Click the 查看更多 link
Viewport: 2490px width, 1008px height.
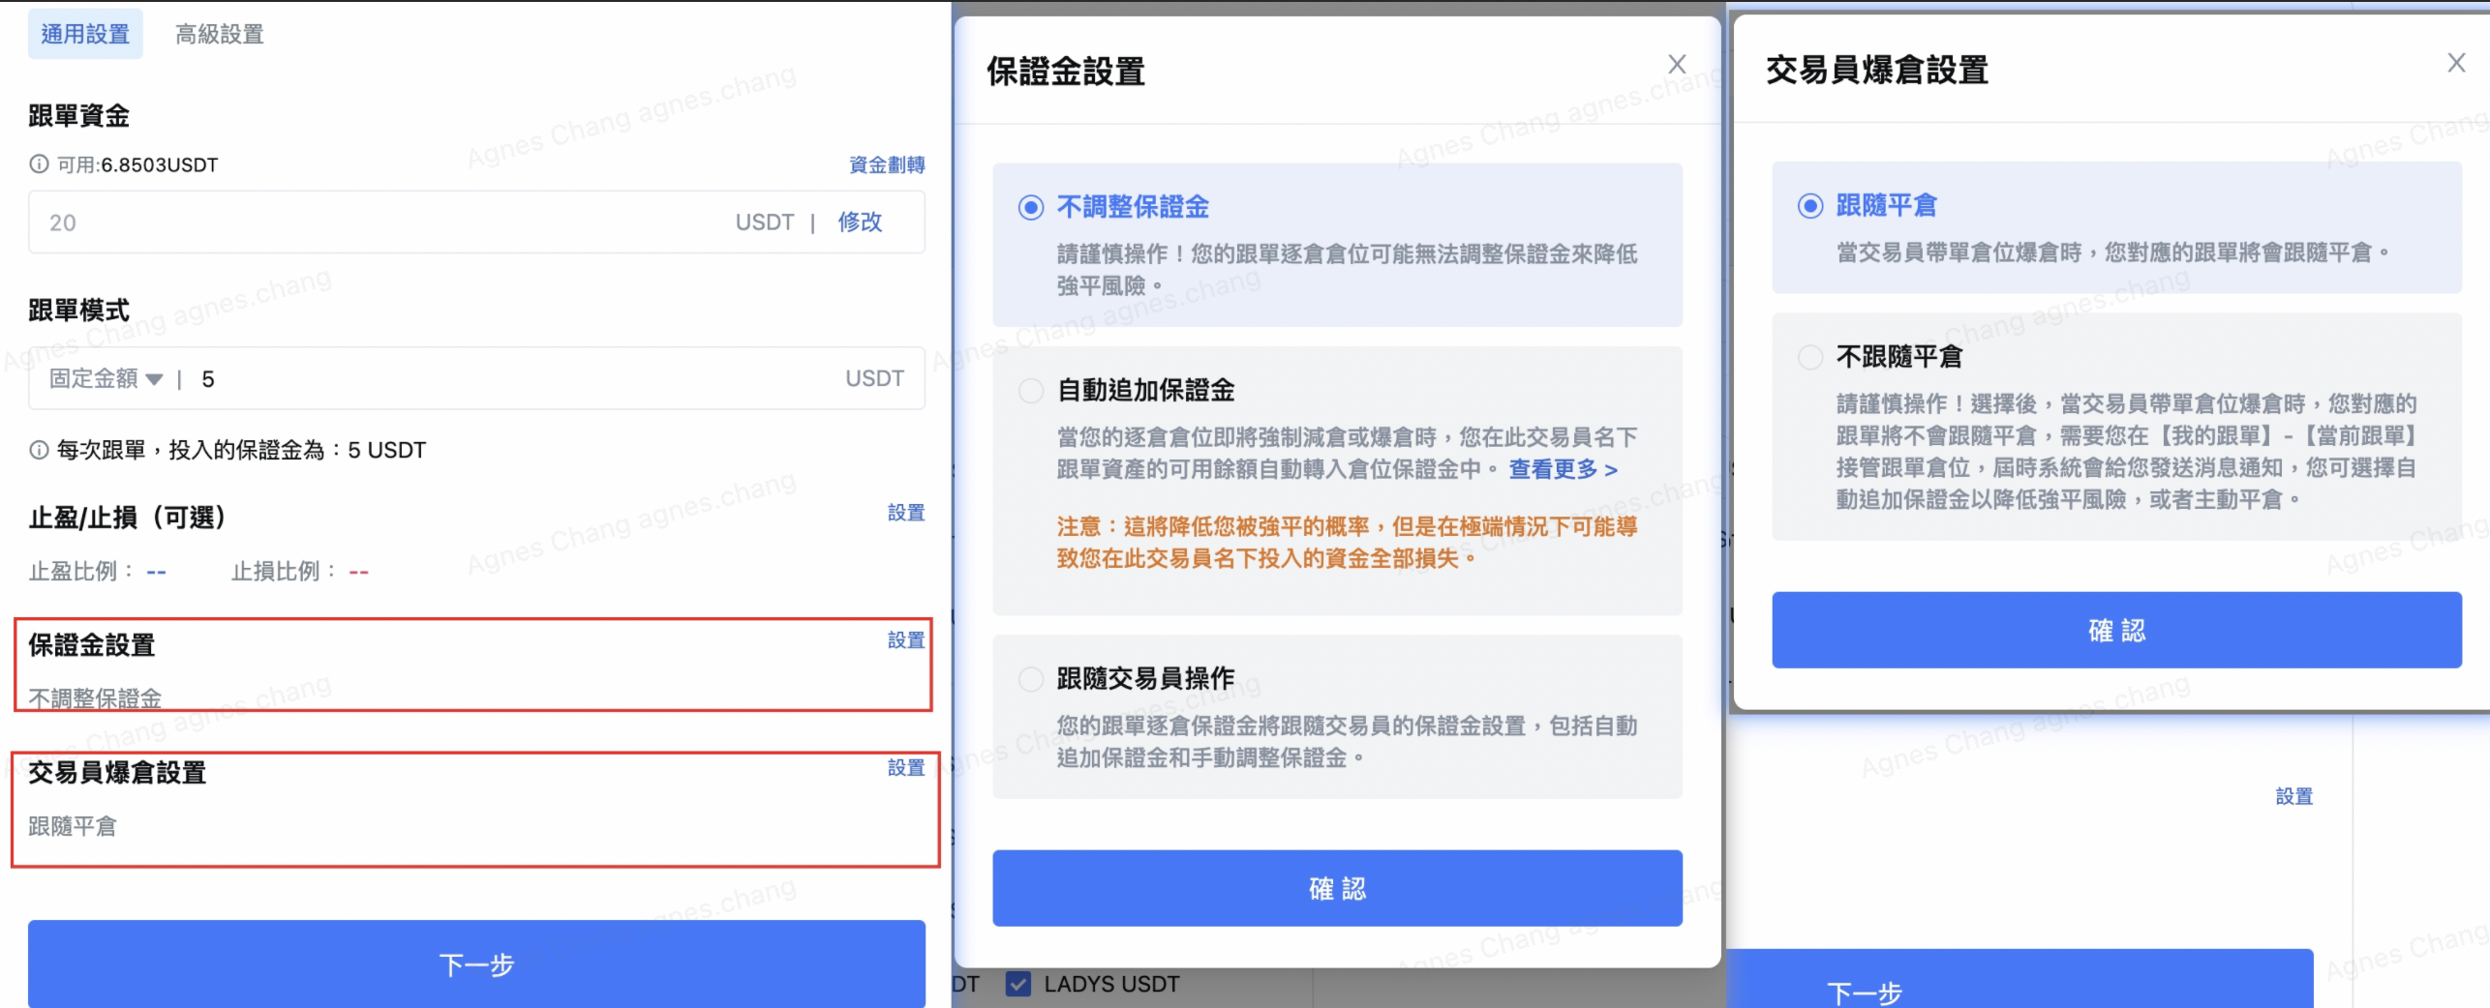tap(1563, 470)
